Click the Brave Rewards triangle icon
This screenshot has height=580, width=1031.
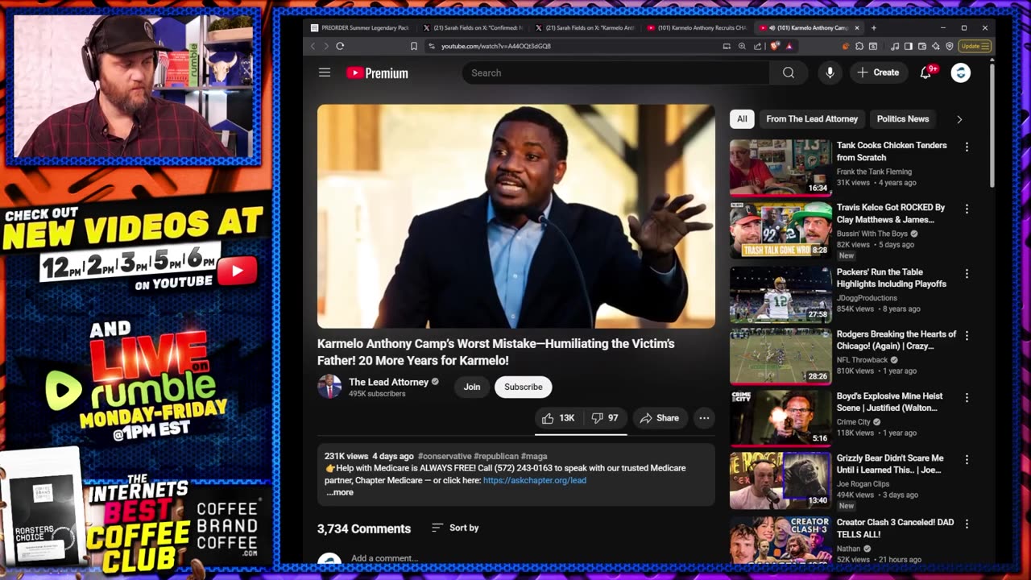(789, 46)
